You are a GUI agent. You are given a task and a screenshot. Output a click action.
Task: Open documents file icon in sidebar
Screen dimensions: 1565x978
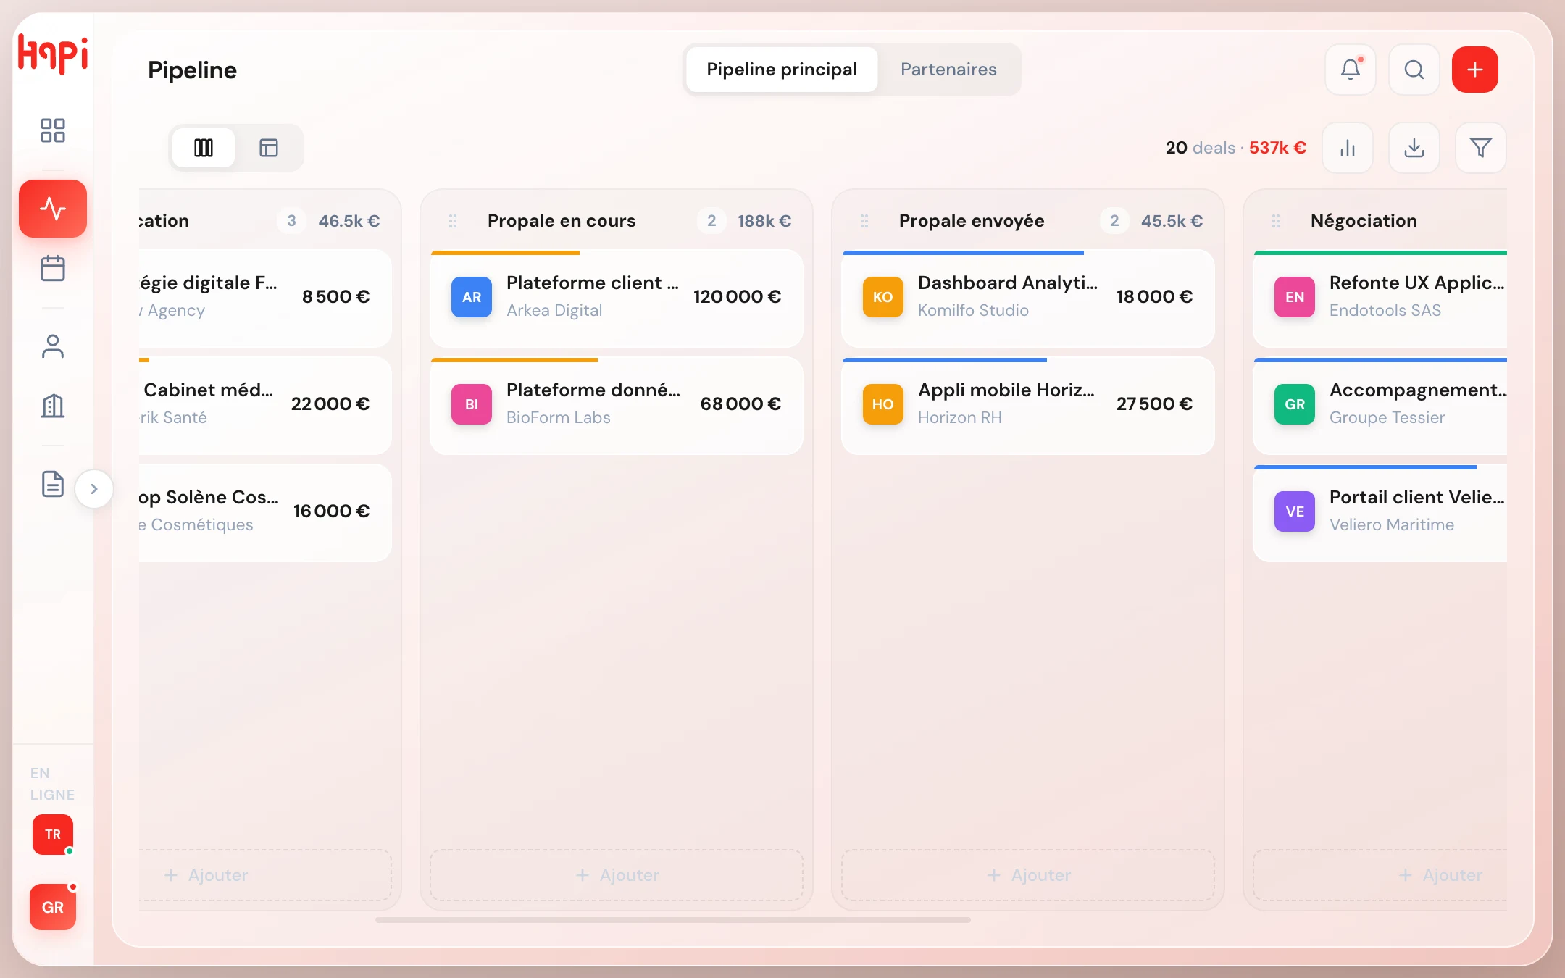[x=53, y=484]
